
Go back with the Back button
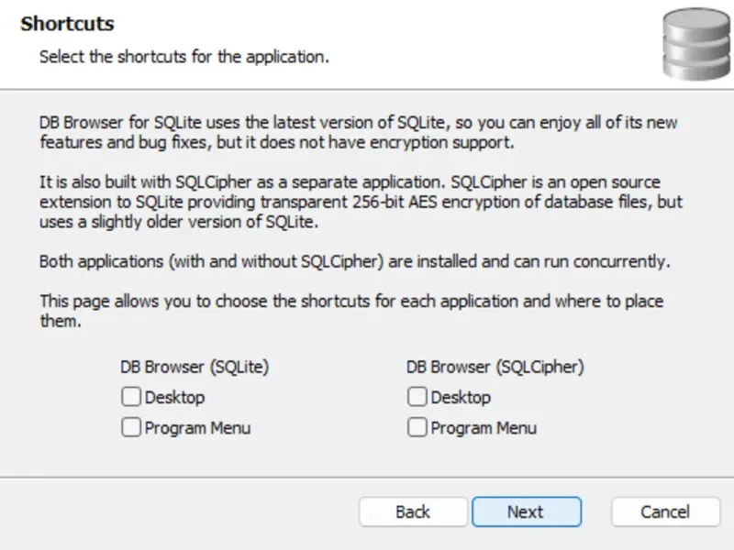coord(413,511)
